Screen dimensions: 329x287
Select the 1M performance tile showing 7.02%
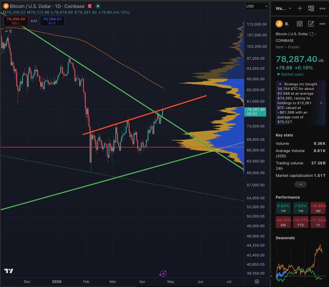(x=301, y=208)
